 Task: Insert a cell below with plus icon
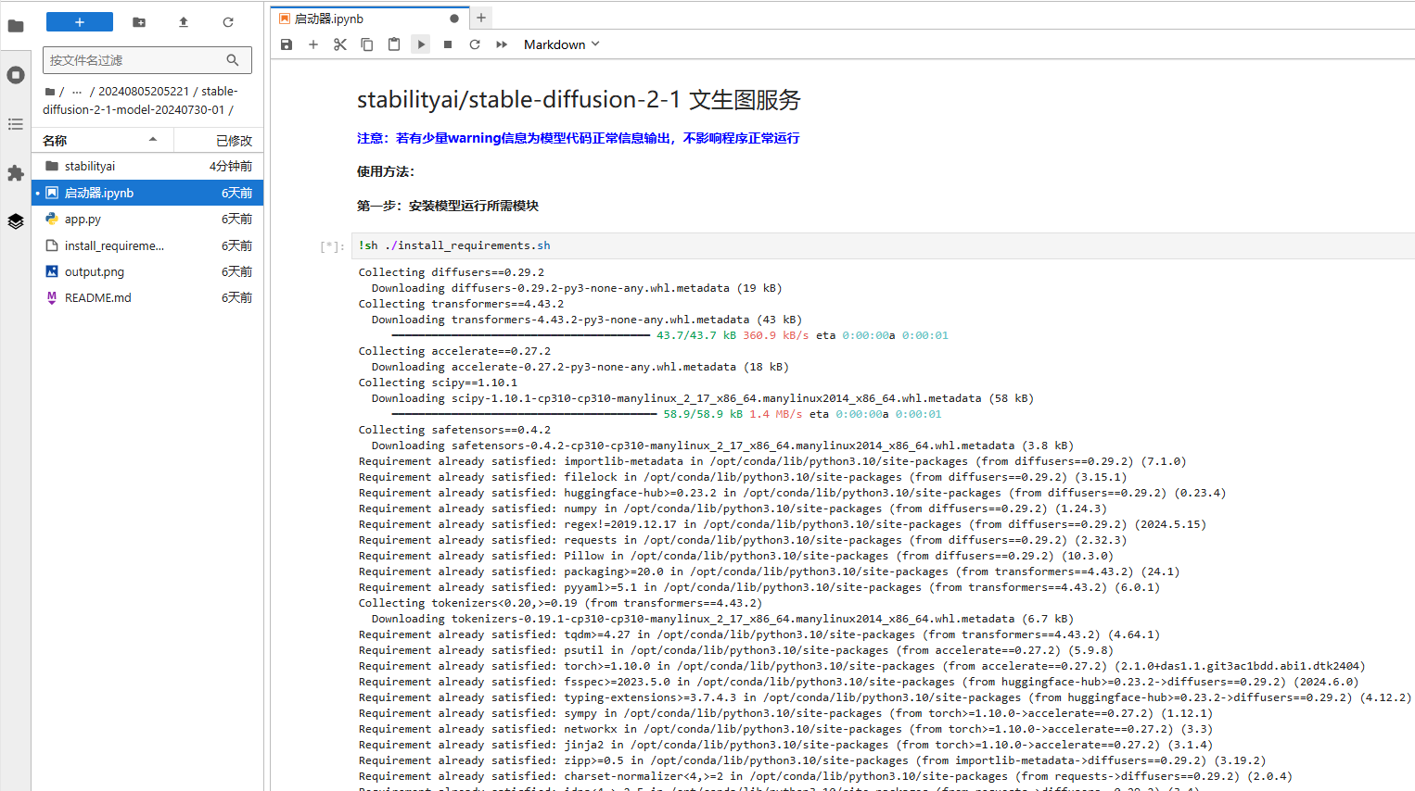coord(313,44)
